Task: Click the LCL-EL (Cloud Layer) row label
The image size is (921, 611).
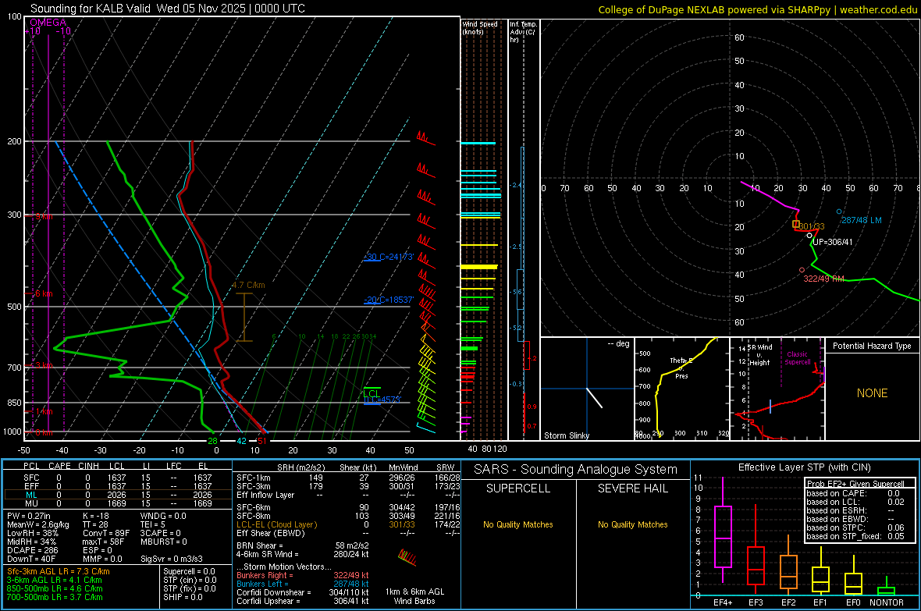Action: click(x=276, y=524)
